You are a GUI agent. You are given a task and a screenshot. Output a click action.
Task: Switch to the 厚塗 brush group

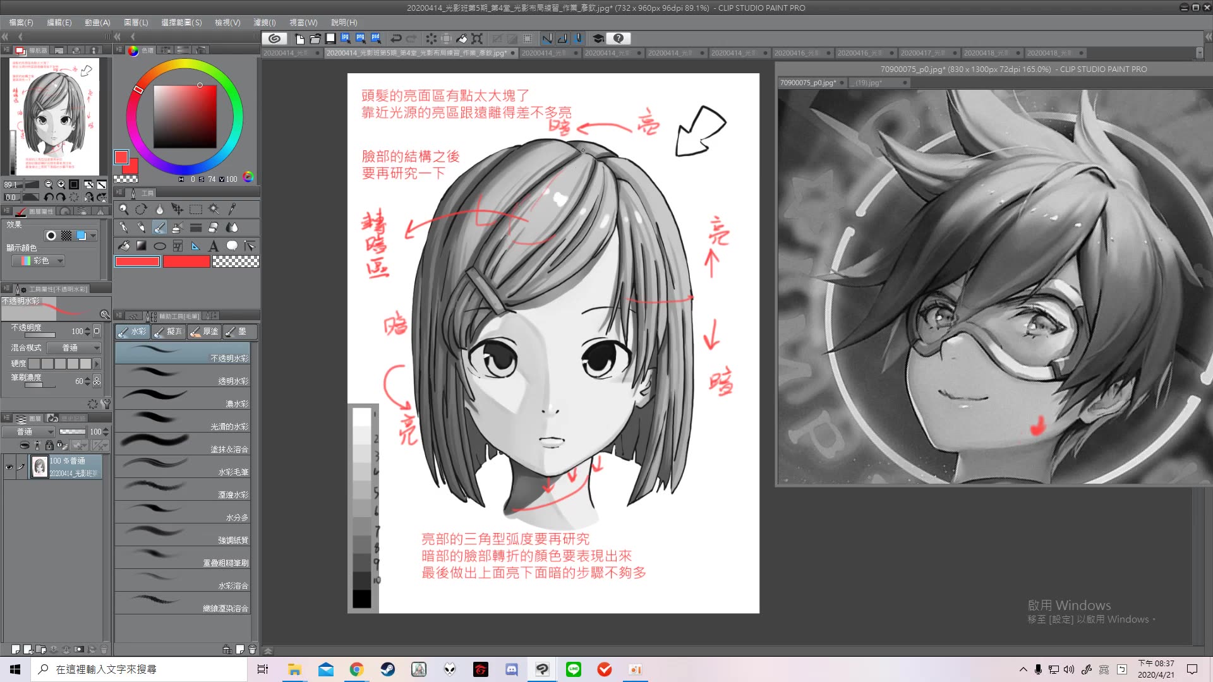pos(205,332)
